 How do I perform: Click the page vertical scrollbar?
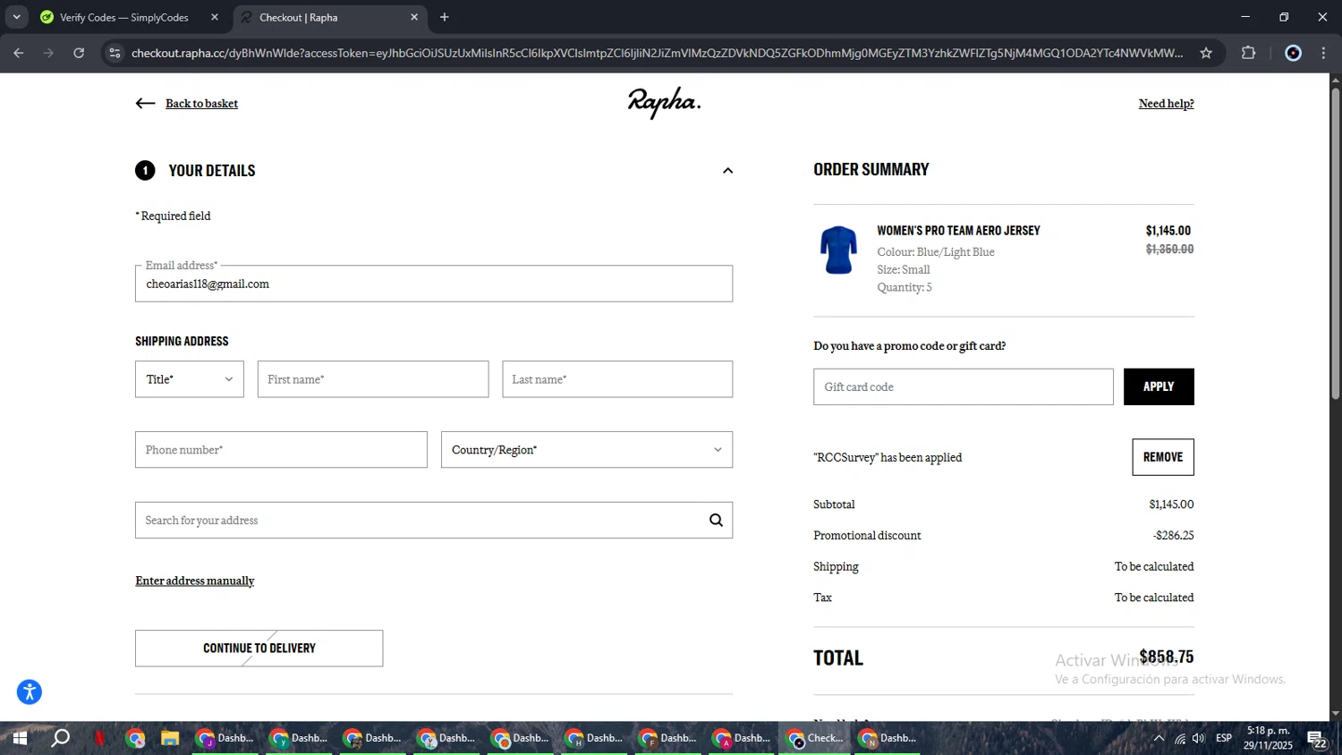[1335, 243]
